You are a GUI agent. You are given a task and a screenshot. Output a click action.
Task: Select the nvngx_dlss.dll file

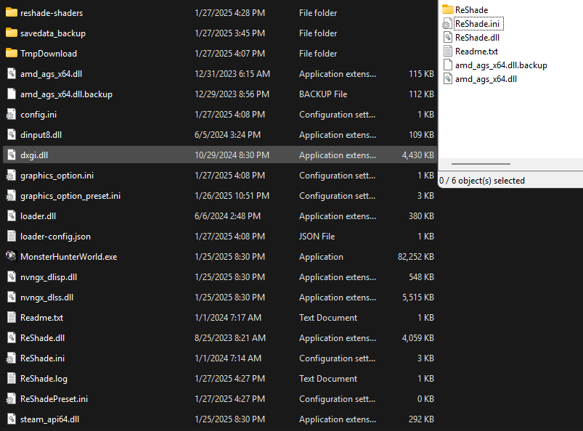(46, 297)
